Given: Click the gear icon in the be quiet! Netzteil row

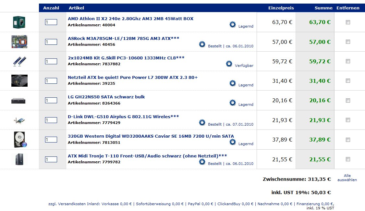Looking at the screenshot, I should coord(233,83).
